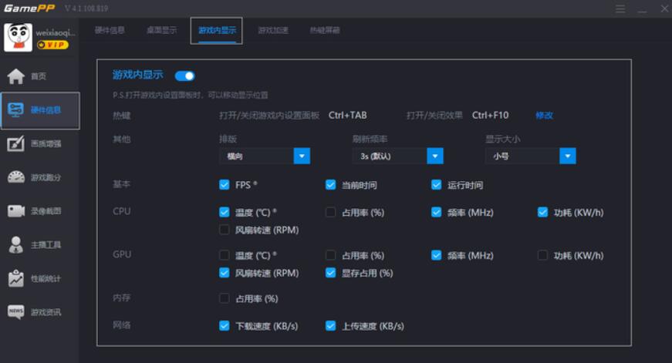Enable 内存 占用率 (%) checkbox
Image resolution: width=672 pixels, height=363 pixels.
point(225,298)
